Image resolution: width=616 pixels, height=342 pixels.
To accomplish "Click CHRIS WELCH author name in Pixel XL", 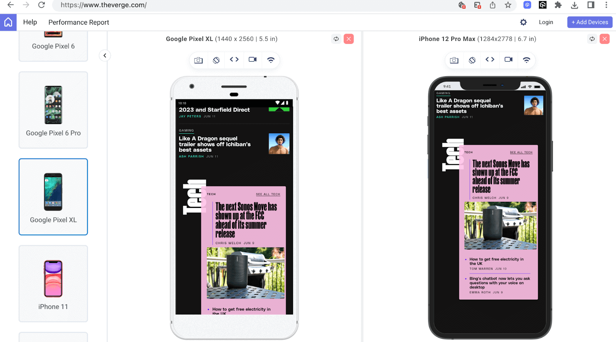I will [228, 243].
